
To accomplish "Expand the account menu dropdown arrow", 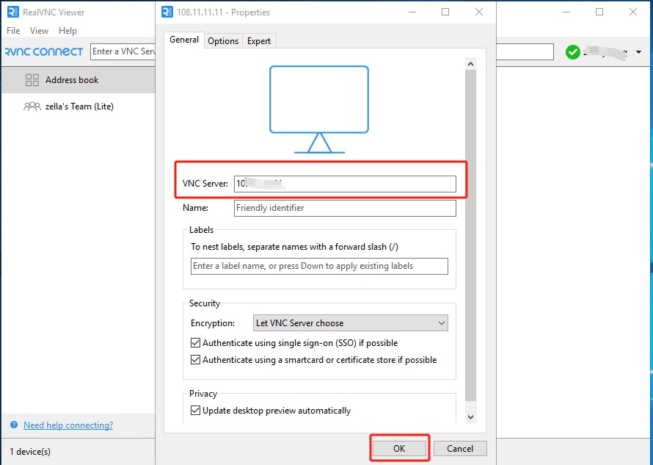I will tap(638, 52).
